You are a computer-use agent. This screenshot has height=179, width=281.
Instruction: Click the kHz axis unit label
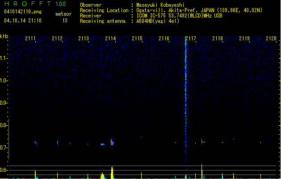[x=4, y=36]
